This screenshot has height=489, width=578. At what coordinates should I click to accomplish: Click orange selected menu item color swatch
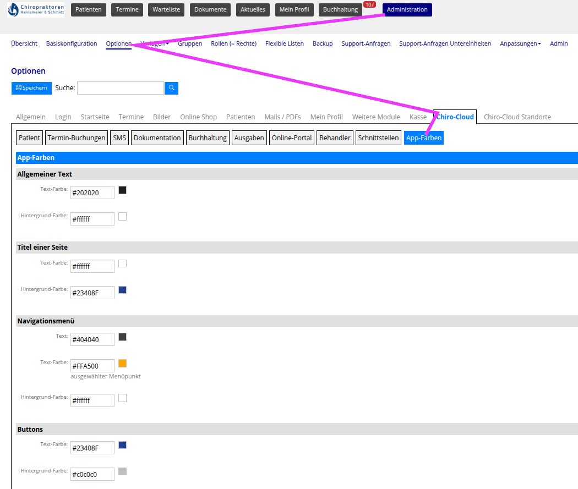[x=122, y=363]
